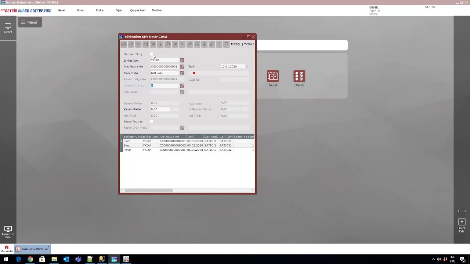Open File Explorer from taskbar
This screenshot has width=470, height=264.
pos(54,259)
